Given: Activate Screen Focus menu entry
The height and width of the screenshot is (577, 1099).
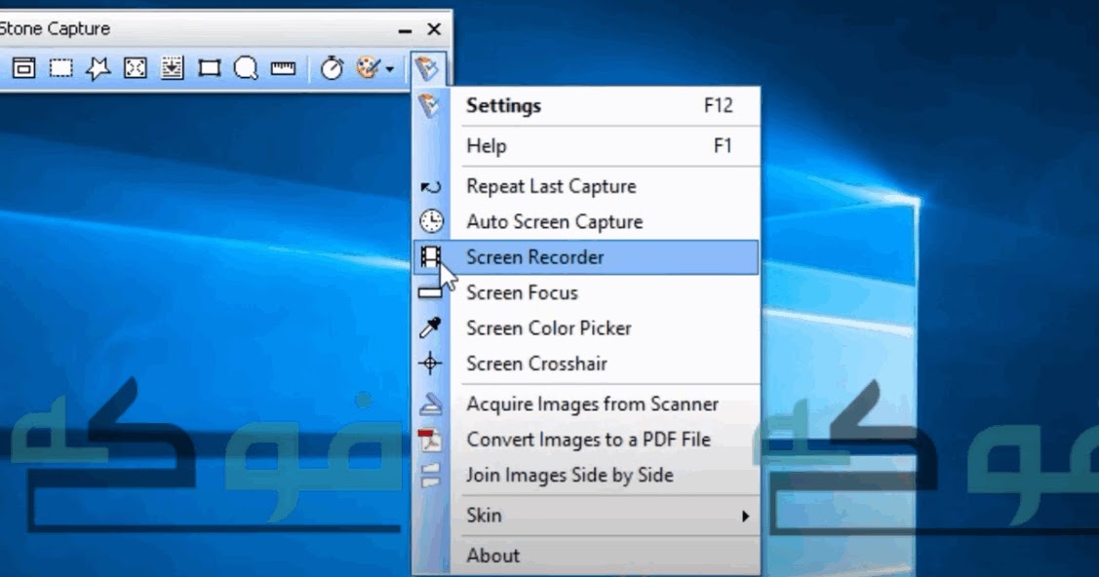Looking at the screenshot, I should click(586, 292).
